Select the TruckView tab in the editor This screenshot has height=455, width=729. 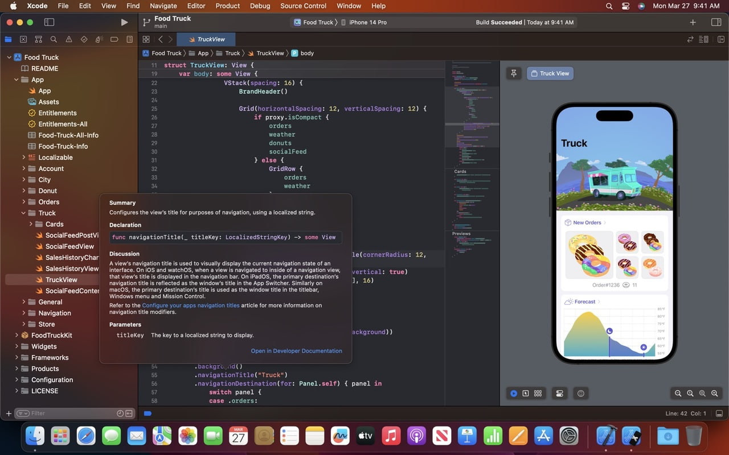click(x=206, y=39)
